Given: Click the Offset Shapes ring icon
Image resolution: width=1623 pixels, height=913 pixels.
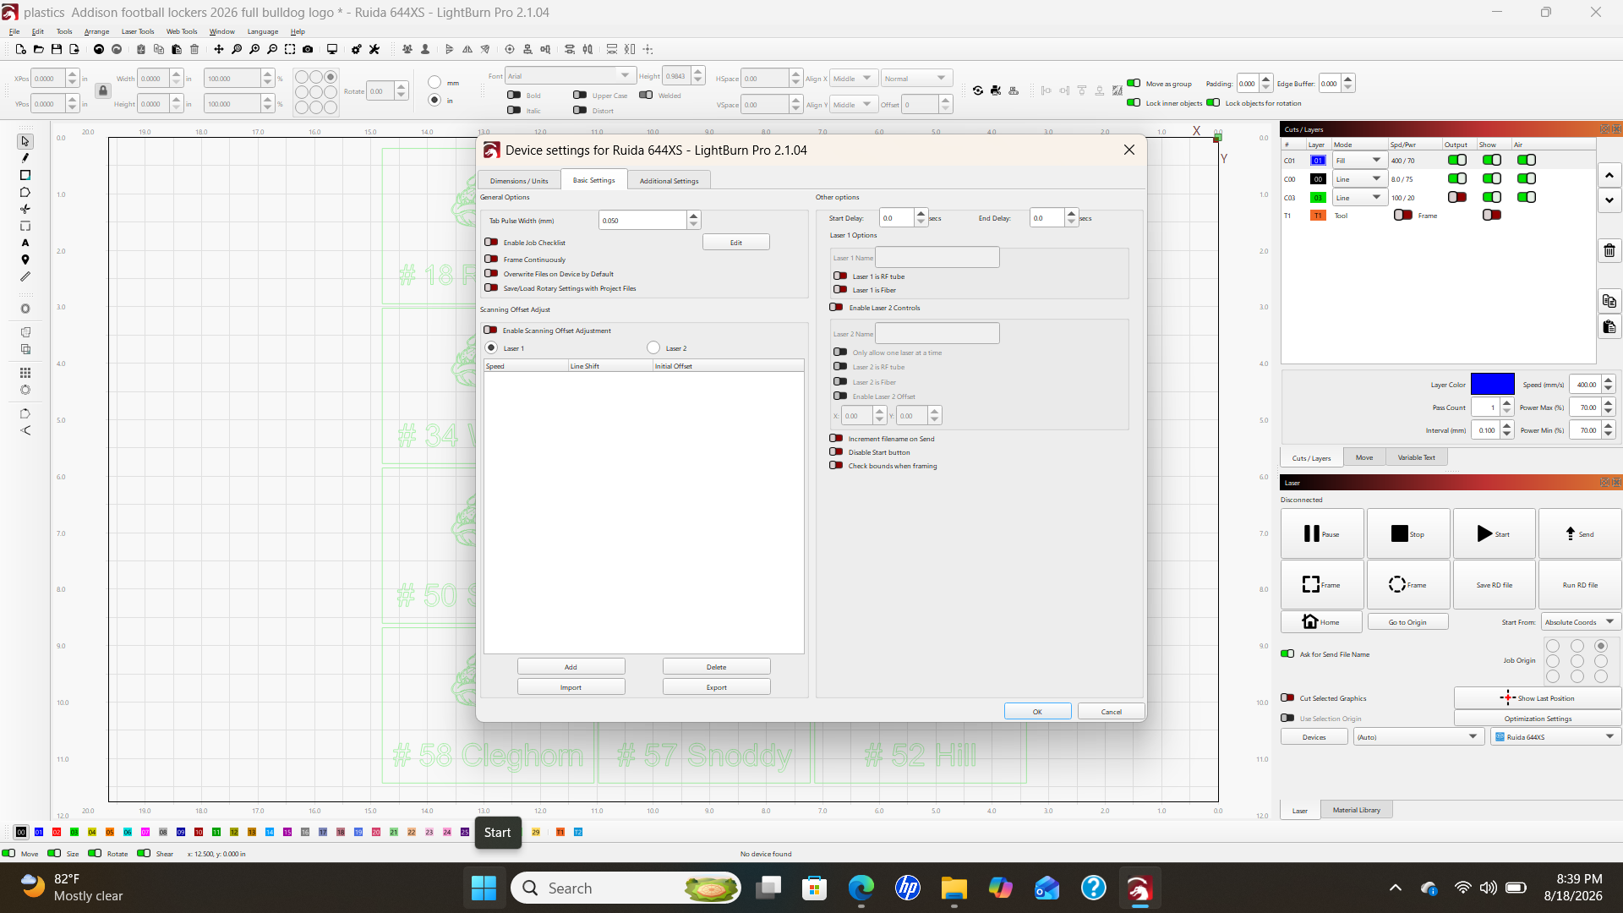Looking at the screenshot, I should coord(25,309).
